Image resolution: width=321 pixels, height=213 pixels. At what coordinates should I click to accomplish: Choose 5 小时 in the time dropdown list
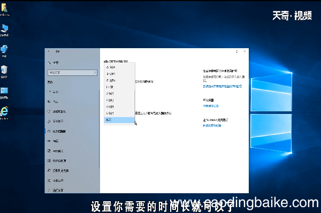click(x=119, y=113)
